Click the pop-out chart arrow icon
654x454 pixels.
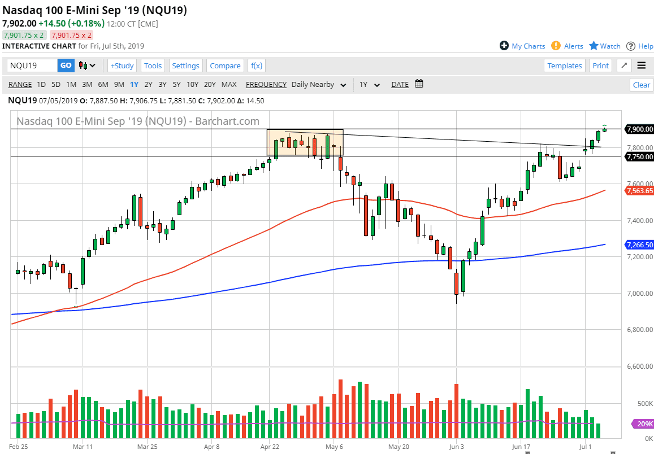point(623,66)
